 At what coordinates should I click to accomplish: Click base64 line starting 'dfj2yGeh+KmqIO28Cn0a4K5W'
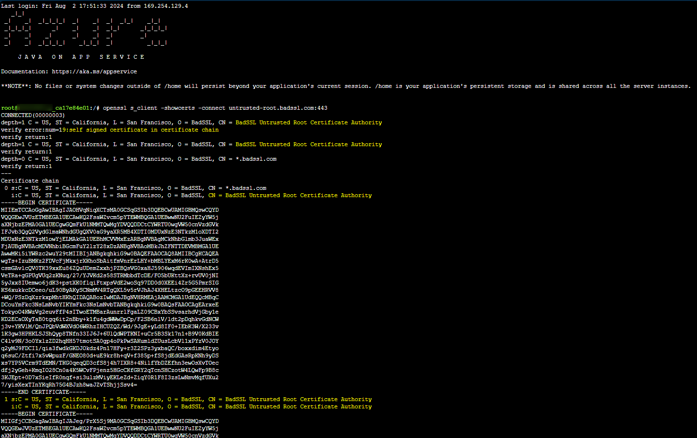(x=110, y=370)
